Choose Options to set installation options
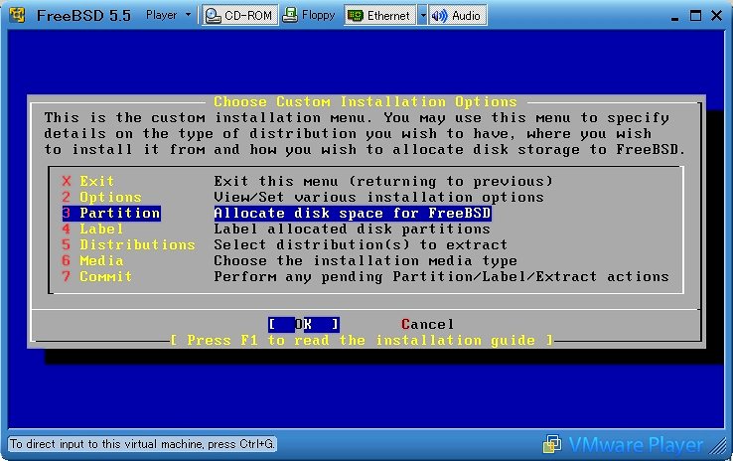 pos(110,197)
